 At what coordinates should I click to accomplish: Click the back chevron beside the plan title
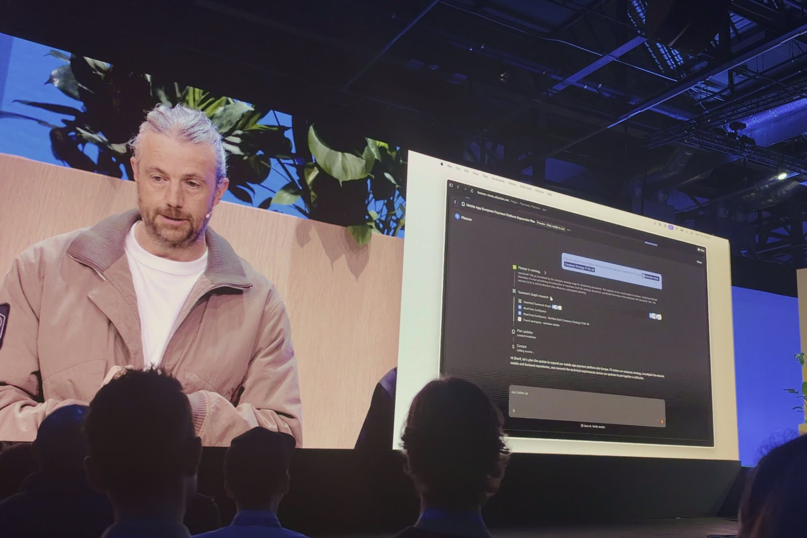455,202
